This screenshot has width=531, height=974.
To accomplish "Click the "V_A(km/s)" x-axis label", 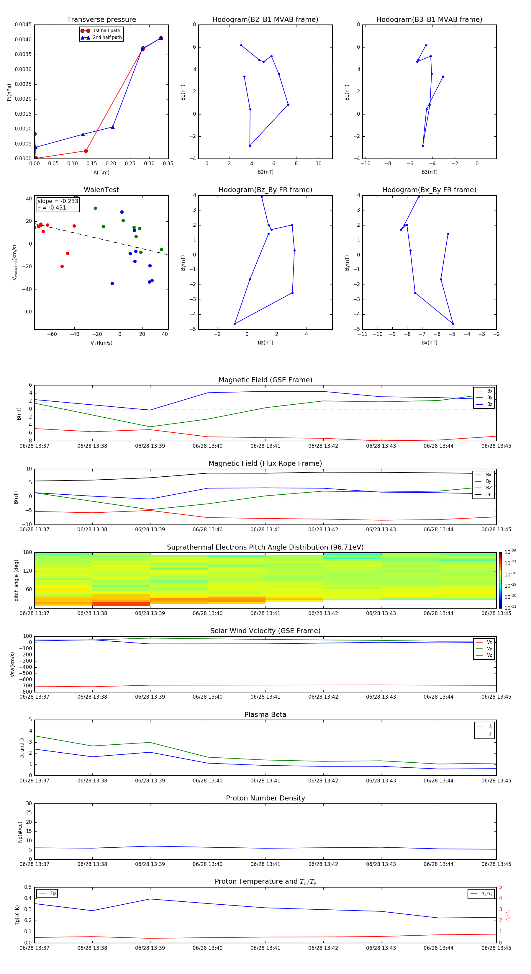I will click(x=101, y=343).
